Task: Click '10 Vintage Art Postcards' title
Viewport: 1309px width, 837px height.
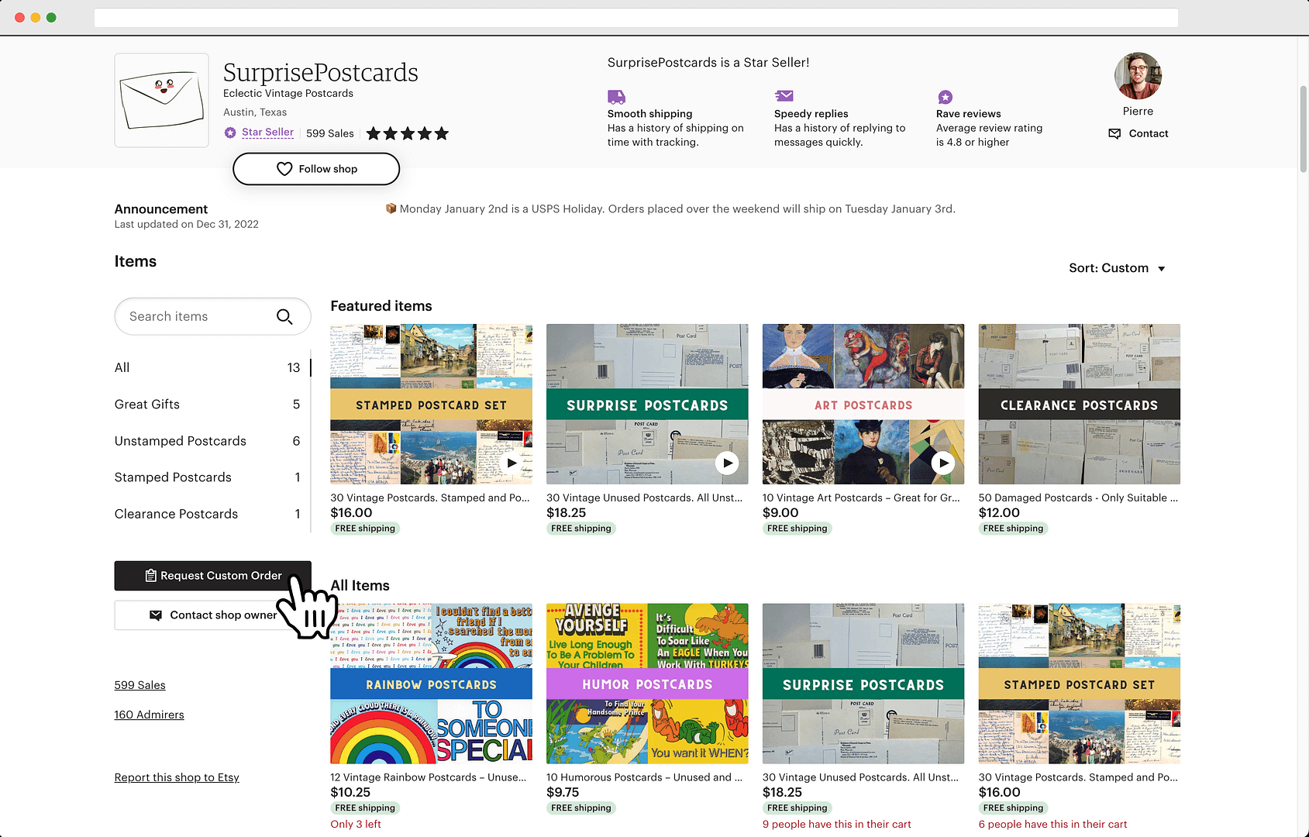Action: click(861, 498)
